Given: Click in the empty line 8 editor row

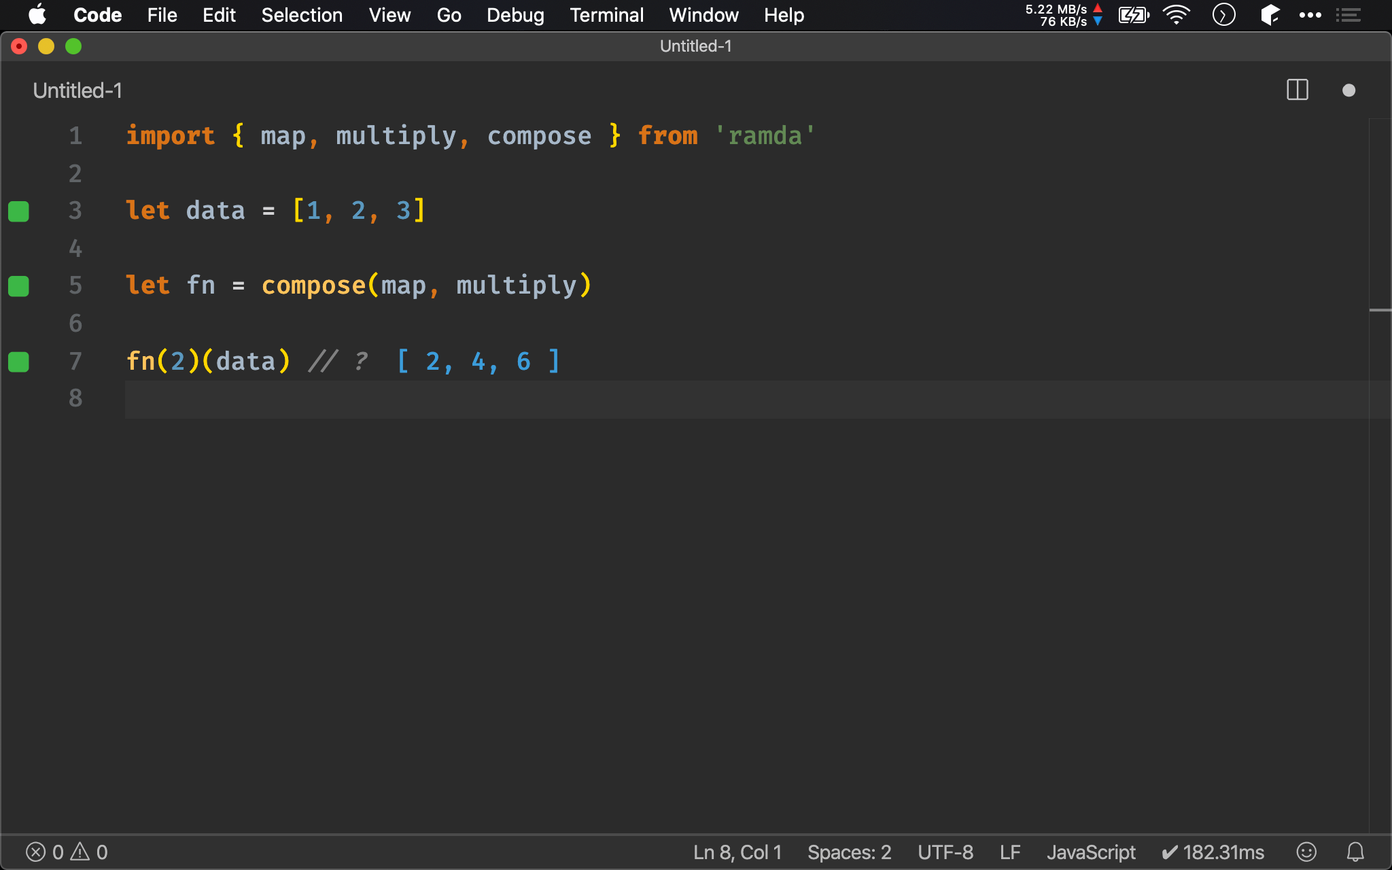Looking at the screenshot, I should pos(746,399).
